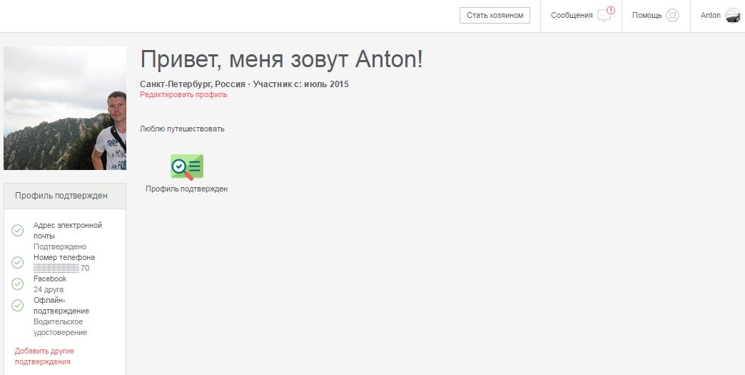Screen dimensions: 745x375
Task: Click the messages speech bubble icon
Action: click(604, 16)
